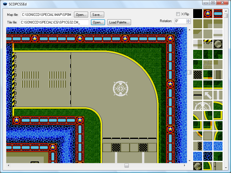Pick the star bumper tile from the palette
The width and height of the screenshot is (231, 173).
pos(208,14)
